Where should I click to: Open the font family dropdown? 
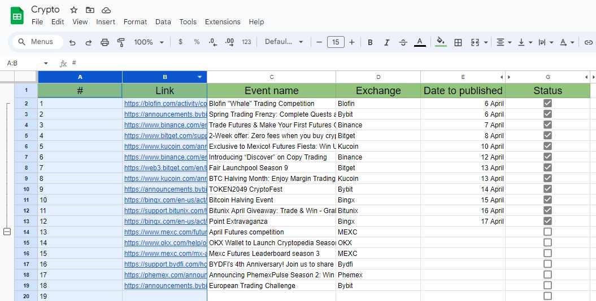pos(284,42)
